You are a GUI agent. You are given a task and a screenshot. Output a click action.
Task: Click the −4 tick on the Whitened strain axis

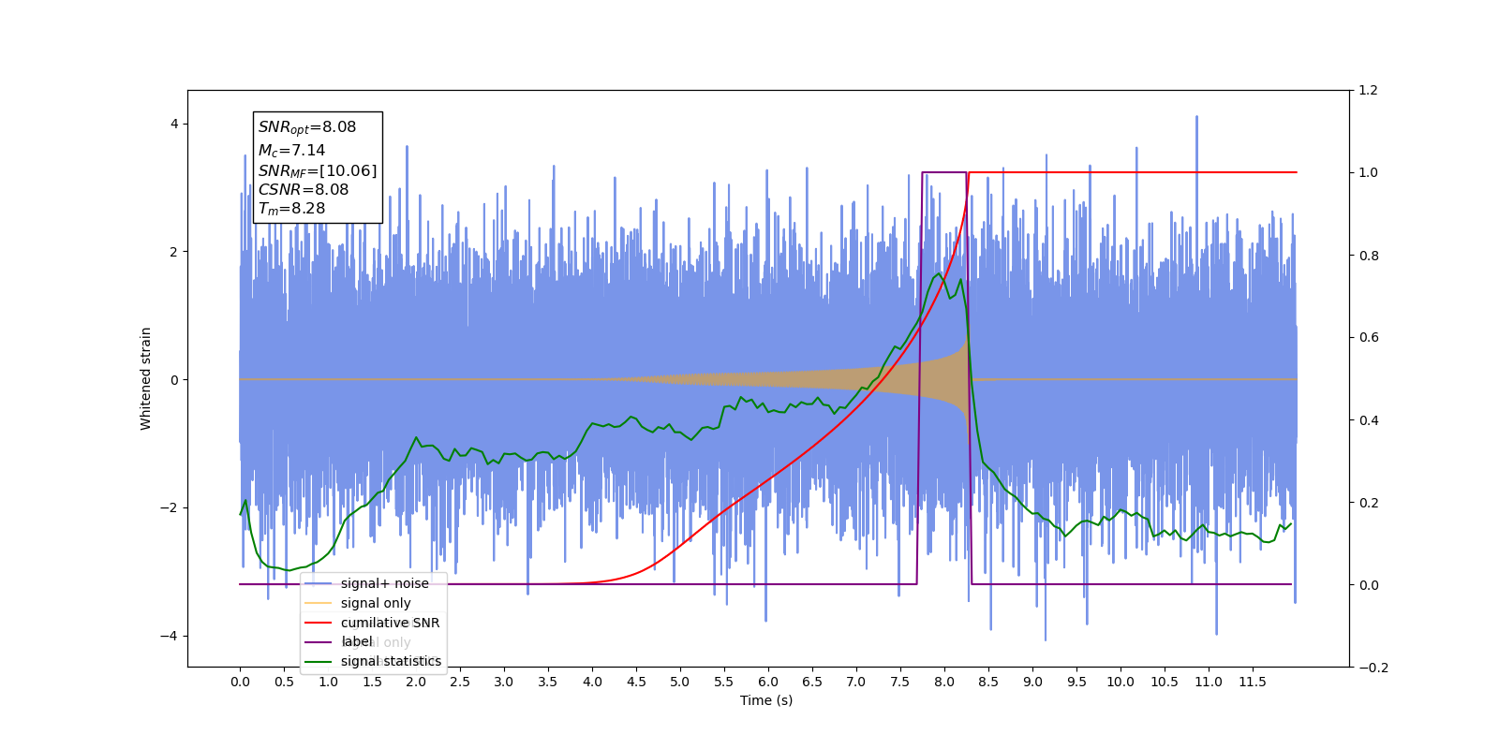tap(168, 637)
